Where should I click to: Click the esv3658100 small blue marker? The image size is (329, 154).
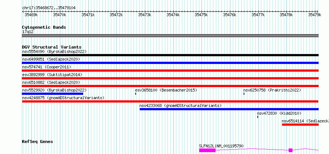136,94
